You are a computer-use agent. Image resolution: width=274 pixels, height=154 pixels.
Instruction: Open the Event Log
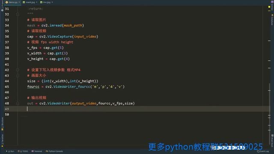[x=263, y=151]
